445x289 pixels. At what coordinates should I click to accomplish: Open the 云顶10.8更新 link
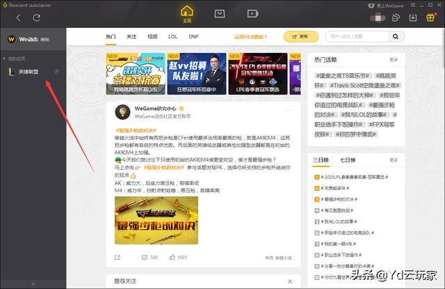click(250, 37)
